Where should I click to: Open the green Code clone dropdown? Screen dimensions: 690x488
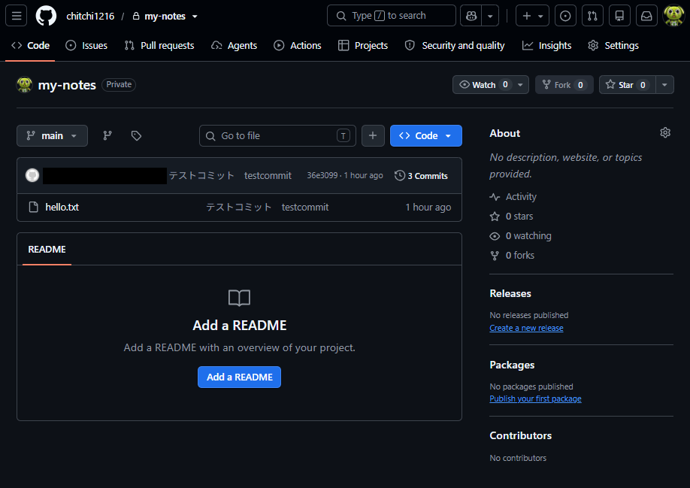pyautogui.click(x=426, y=135)
